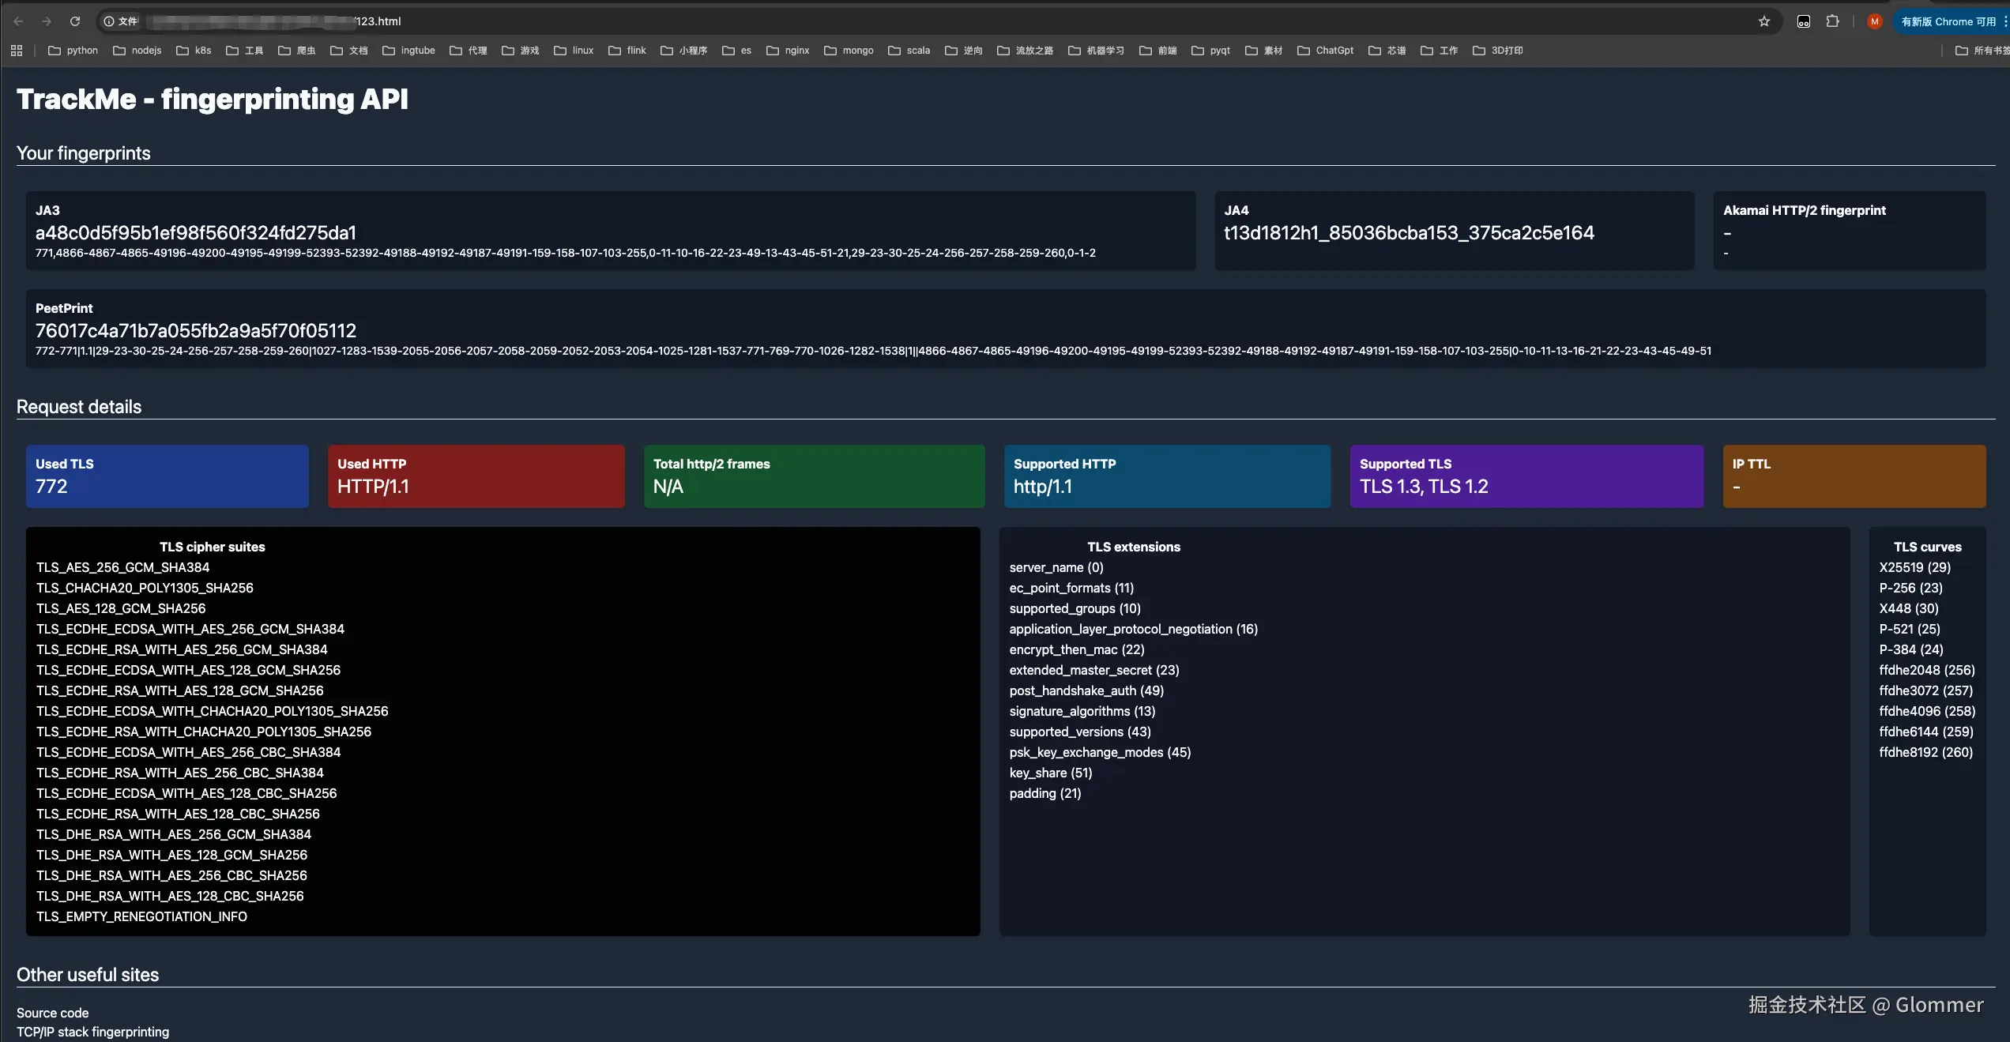Screen dimensions: 2010x1042
Task: Open the apps grid icon in bookmarks bar
Action: tap(17, 51)
